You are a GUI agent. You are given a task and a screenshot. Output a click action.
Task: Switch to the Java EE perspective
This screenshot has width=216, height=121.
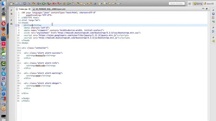point(209,4)
